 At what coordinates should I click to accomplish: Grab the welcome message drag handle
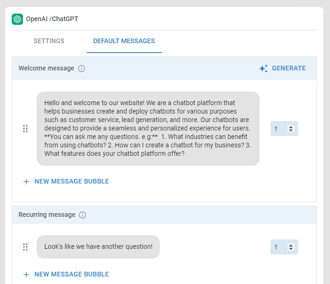coord(25,129)
